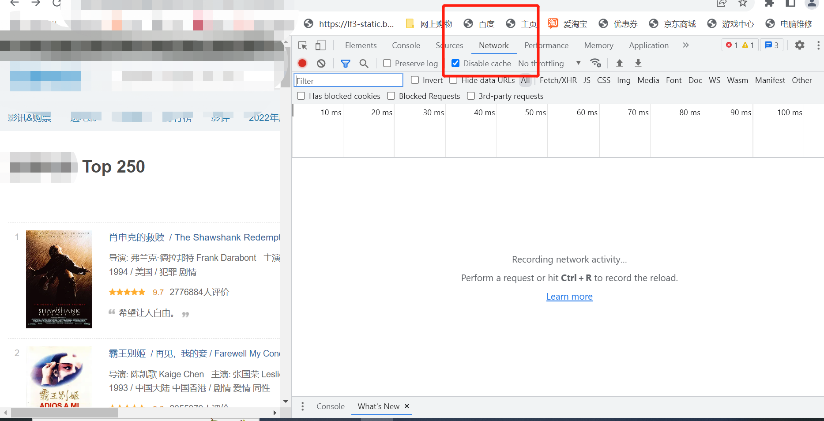Image resolution: width=824 pixels, height=421 pixels.
Task: Clear the network log icon
Action: (321, 63)
